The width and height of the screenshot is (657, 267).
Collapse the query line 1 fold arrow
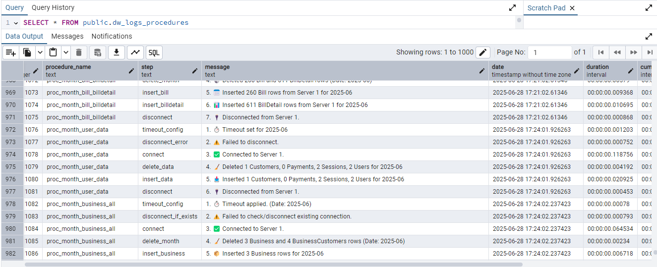tap(16, 23)
